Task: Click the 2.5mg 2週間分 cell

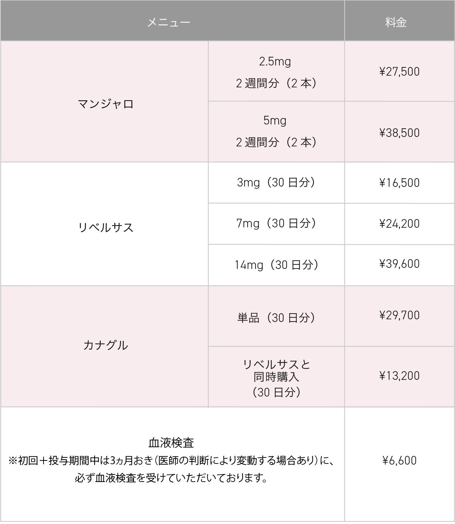Action: pyautogui.click(x=276, y=72)
